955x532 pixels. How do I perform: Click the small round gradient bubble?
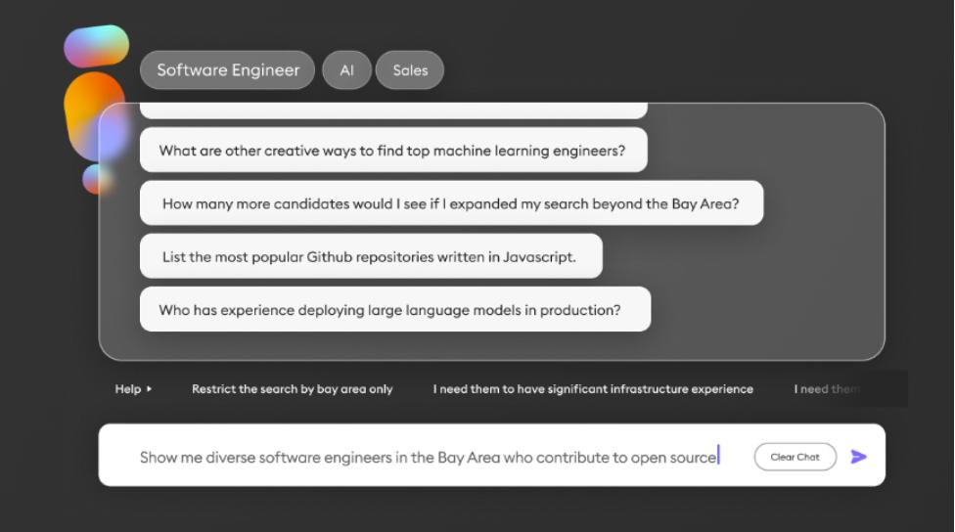96,179
